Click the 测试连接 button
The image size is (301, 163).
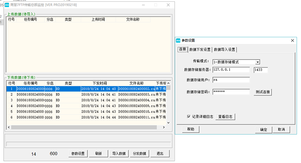point(263,92)
